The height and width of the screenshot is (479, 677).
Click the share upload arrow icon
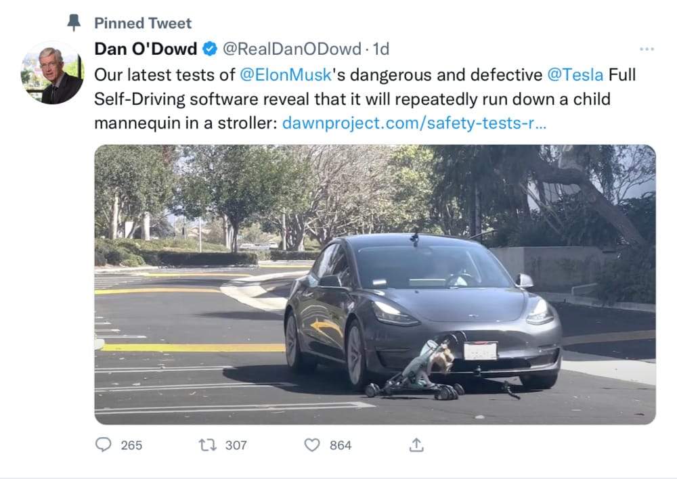point(417,444)
